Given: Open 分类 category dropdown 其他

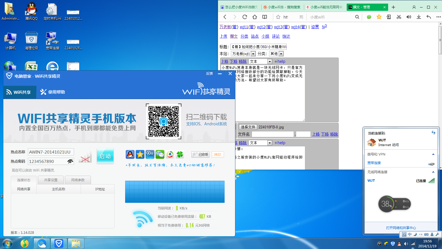Looking at the screenshot, I should pyautogui.click(x=277, y=54).
